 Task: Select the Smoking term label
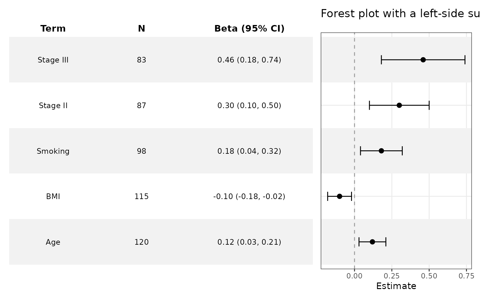[53, 151]
